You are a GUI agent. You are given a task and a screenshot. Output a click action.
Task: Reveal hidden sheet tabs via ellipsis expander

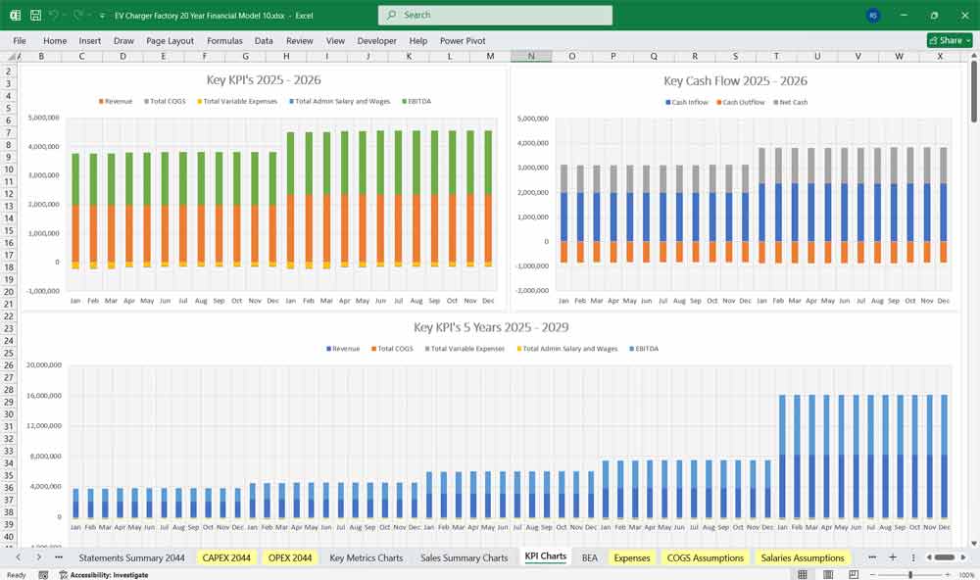872,556
